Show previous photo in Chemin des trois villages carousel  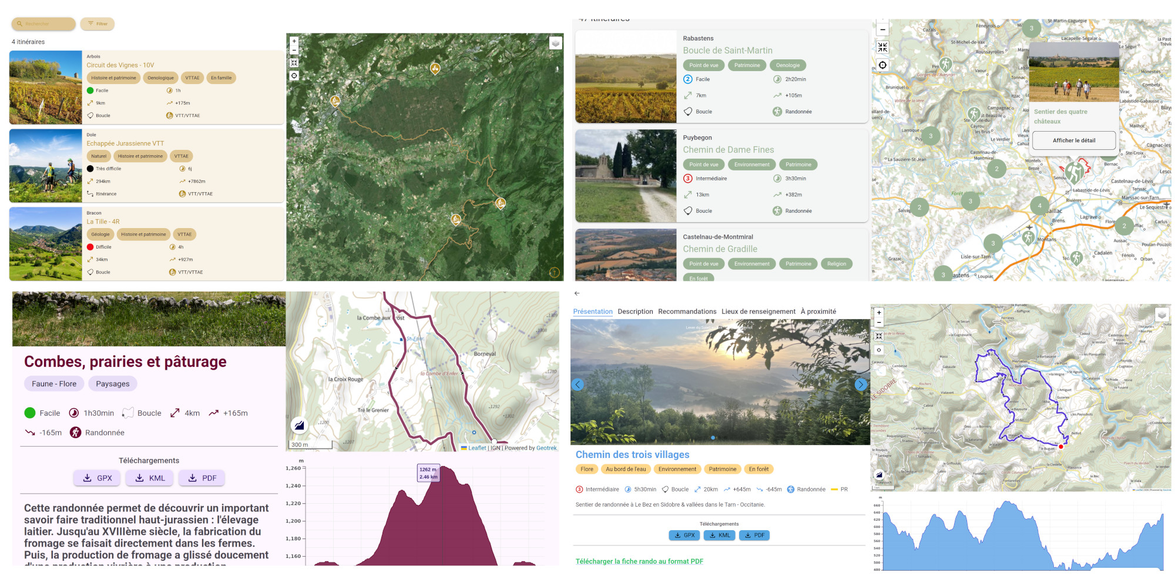click(x=578, y=384)
